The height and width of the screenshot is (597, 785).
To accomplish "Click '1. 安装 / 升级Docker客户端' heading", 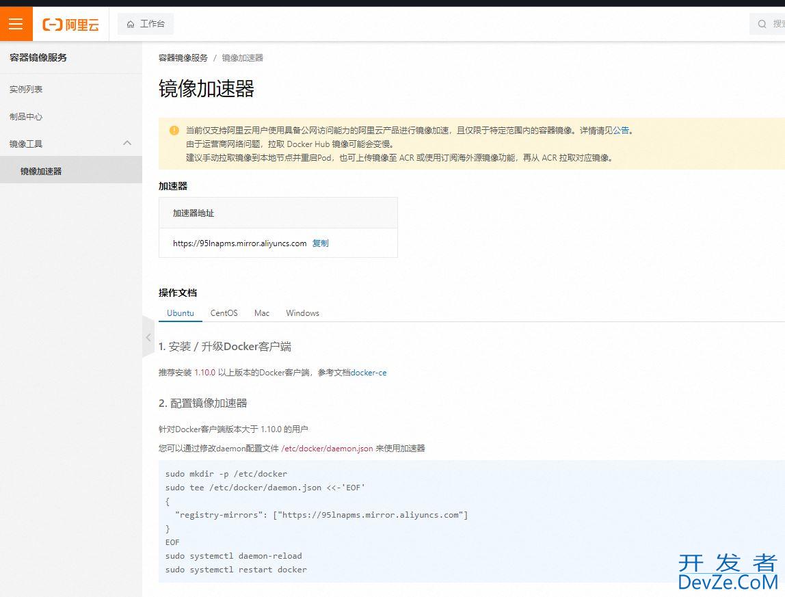I will pyautogui.click(x=225, y=347).
